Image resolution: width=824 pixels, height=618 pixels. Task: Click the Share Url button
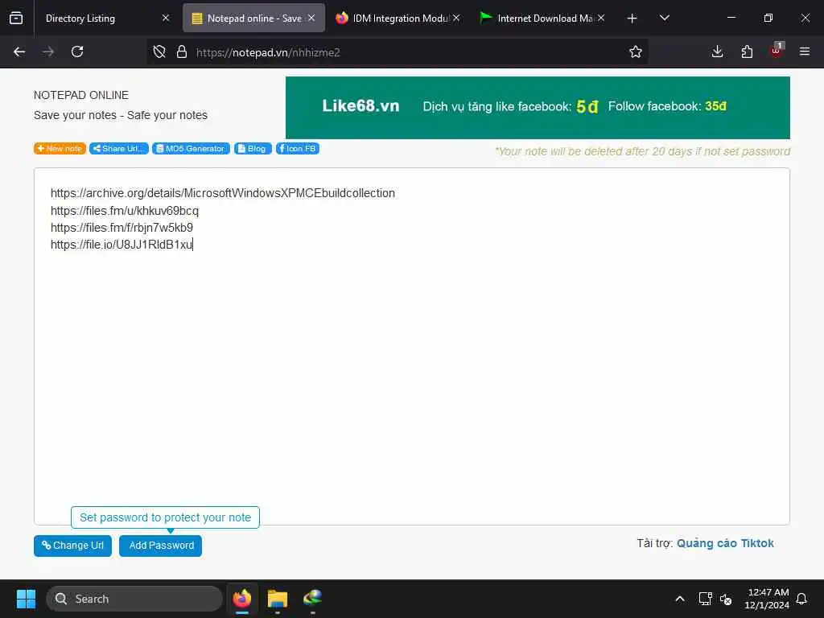pyautogui.click(x=119, y=149)
